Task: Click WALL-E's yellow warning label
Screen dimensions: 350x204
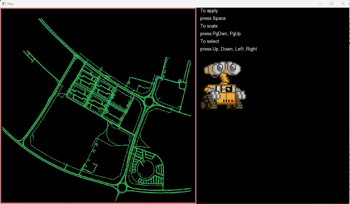Action: [x=229, y=89]
